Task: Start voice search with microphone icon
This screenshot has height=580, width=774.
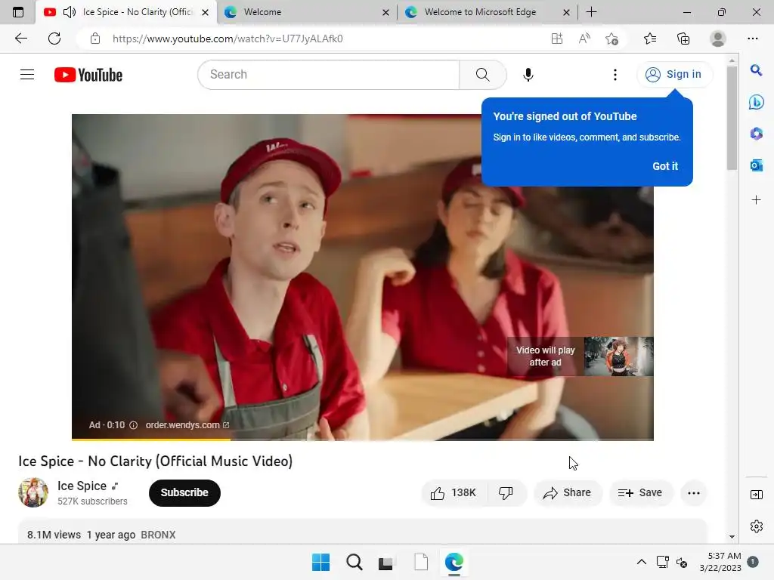Action: tap(528, 75)
